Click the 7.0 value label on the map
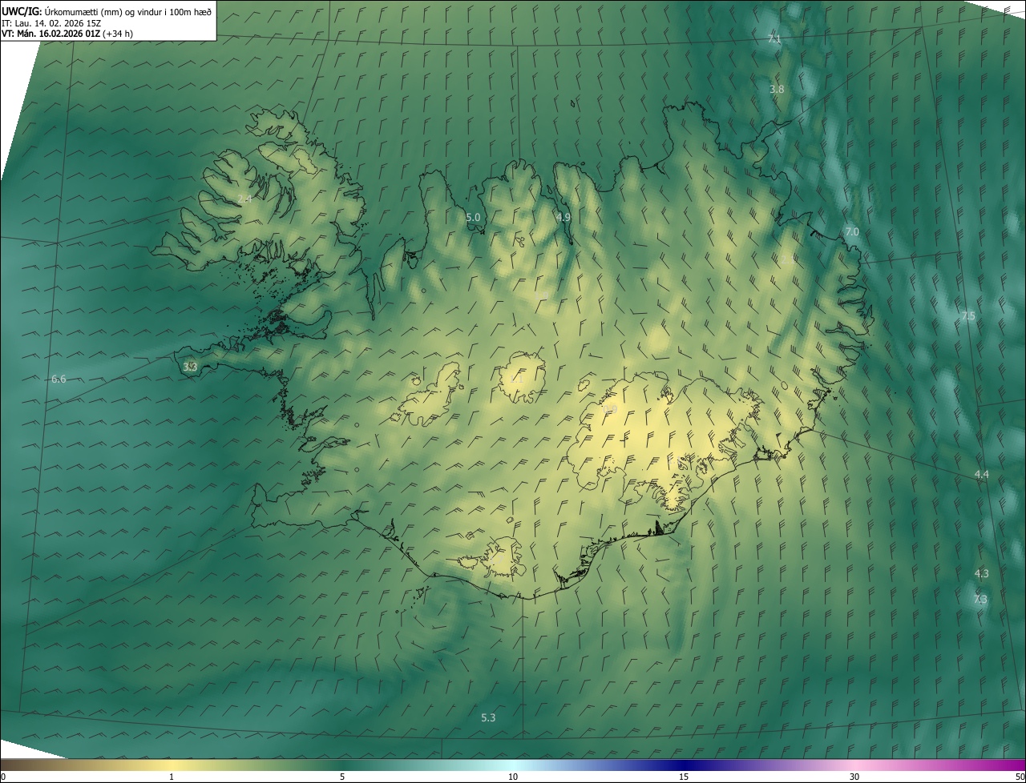The image size is (1026, 783). coord(852,231)
